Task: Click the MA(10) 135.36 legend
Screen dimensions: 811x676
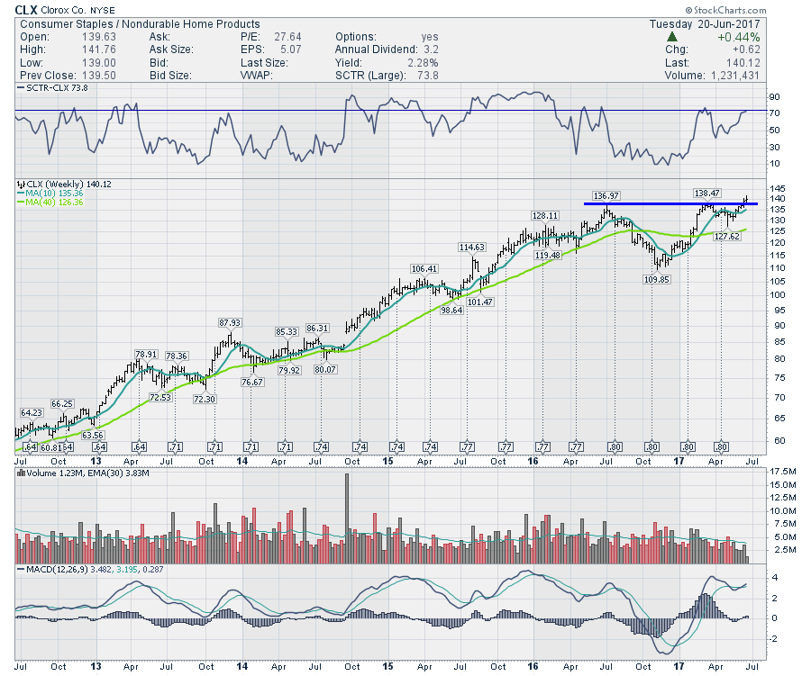Action: click(x=50, y=193)
